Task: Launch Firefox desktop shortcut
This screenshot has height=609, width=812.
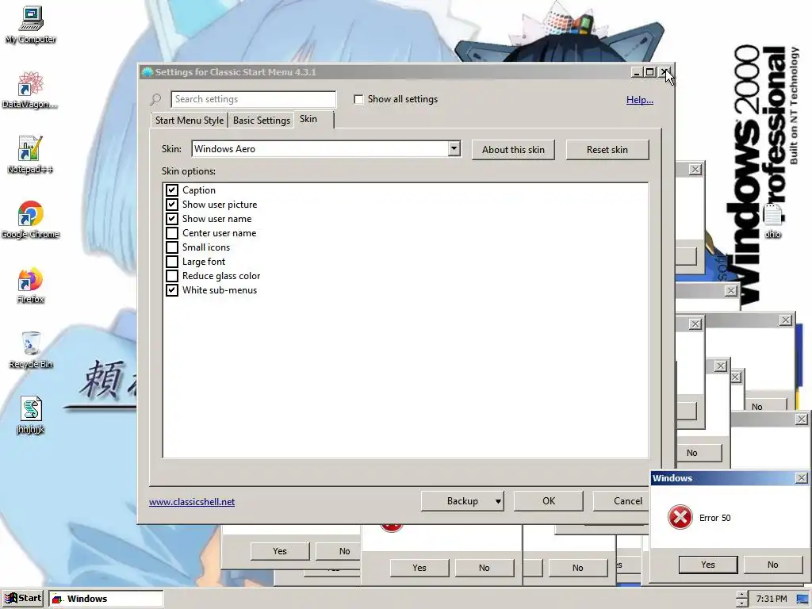Action: (30, 285)
